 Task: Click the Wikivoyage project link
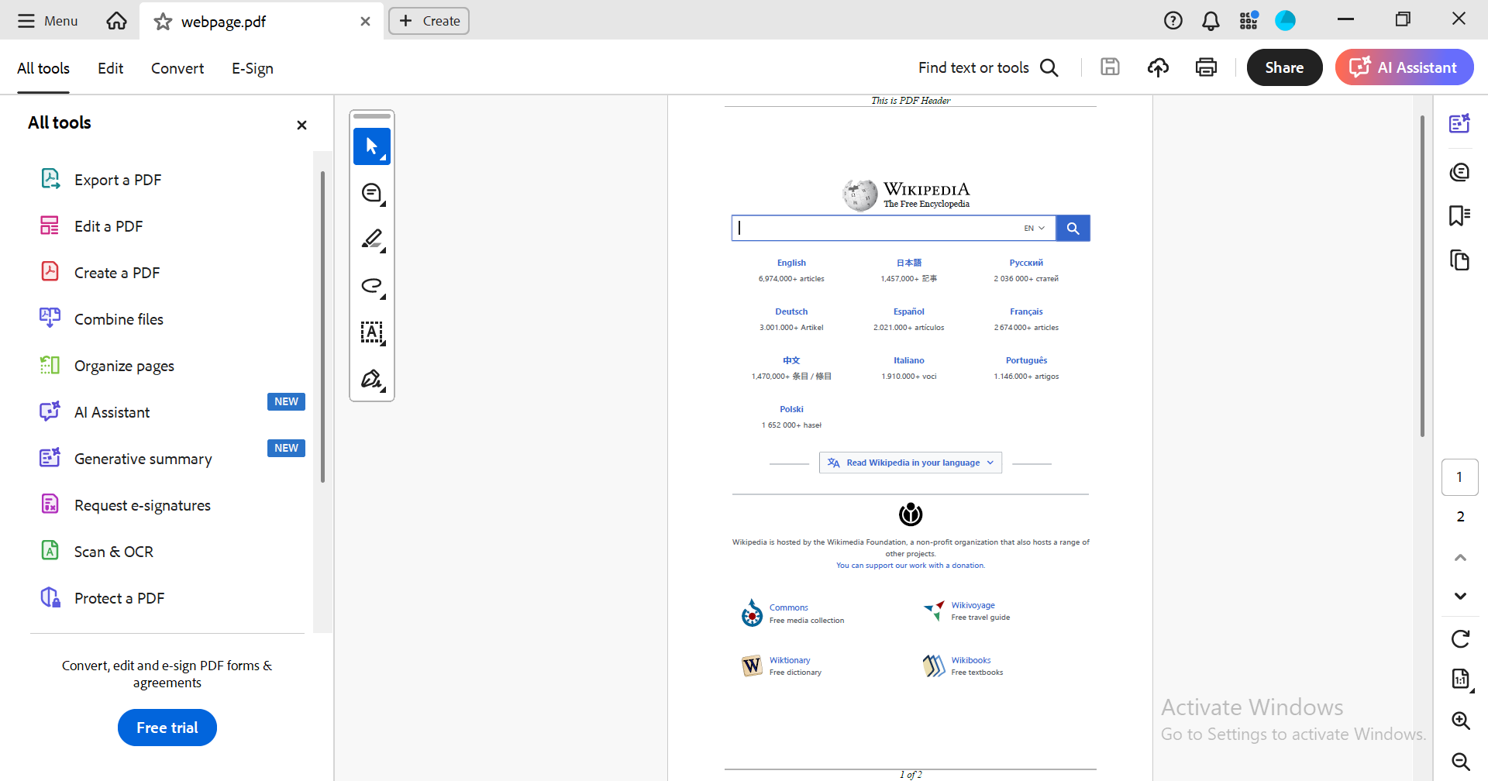pos(973,605)
